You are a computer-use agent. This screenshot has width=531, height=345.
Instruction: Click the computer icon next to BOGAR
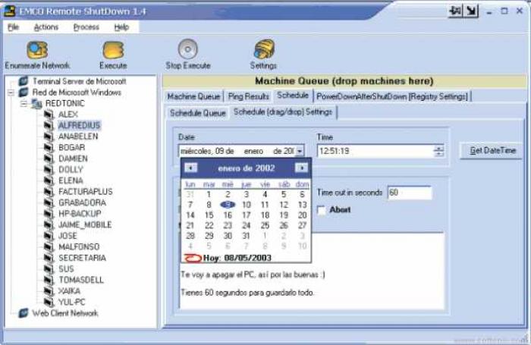(49, 148)
